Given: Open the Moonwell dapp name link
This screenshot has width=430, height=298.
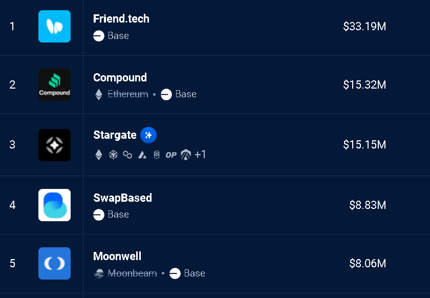Looking at the screenshot, I should coord(117,257).
